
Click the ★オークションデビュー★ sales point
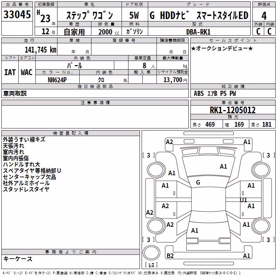tap(222, 48)
